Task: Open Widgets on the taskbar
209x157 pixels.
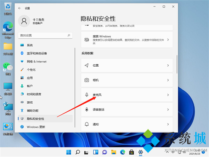Action: click(x=96, y=152)
